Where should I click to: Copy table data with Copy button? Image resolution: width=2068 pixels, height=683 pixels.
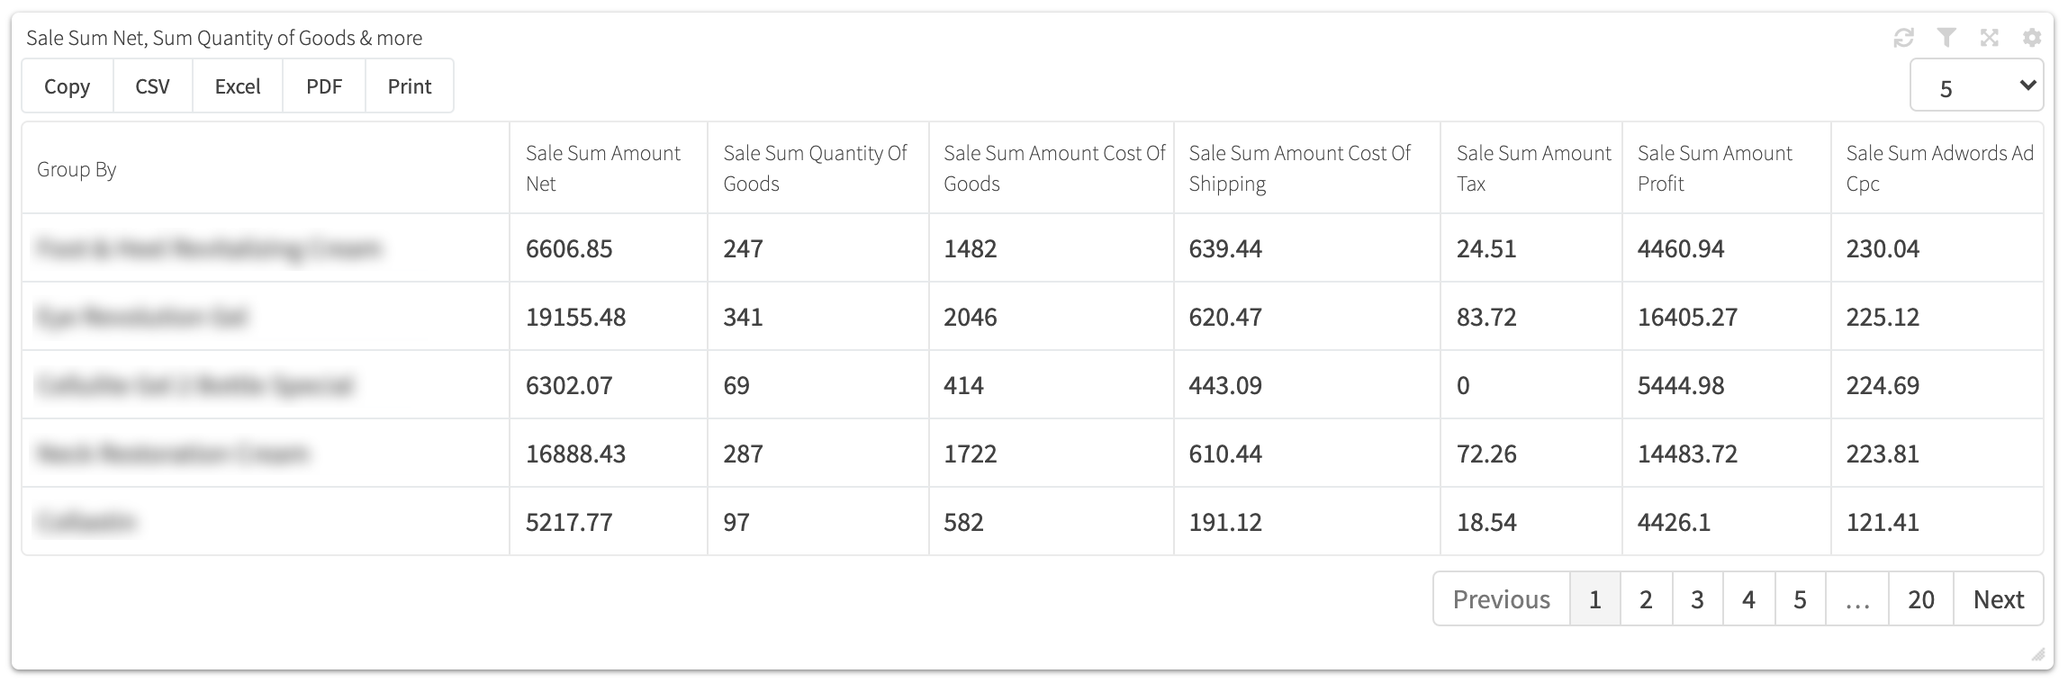tap(68, 86)
